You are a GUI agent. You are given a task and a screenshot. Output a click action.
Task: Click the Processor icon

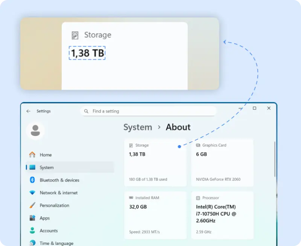pyautogui.click(x=198, y=198)
